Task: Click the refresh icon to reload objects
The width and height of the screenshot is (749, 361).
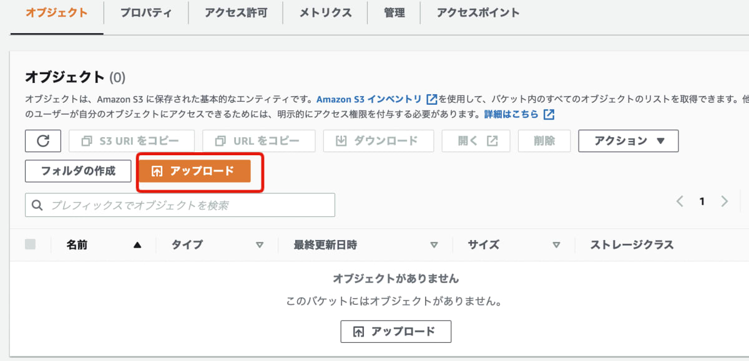Action: [42, 140]
